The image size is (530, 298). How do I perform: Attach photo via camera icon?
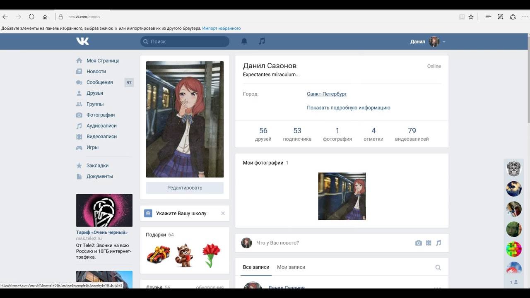[419, 243]
